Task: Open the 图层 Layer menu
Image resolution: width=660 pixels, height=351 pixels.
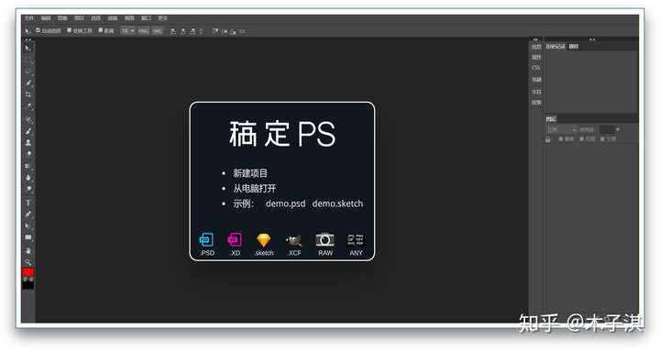Action: [79, 18]
